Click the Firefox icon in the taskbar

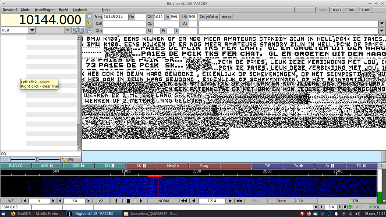pyautogui.click(x=12, y=213)
